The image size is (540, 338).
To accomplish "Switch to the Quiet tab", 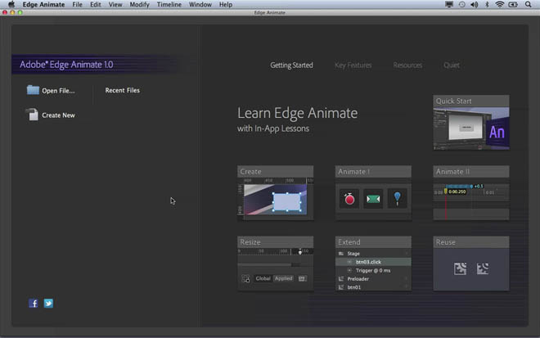I will [452, 65].
